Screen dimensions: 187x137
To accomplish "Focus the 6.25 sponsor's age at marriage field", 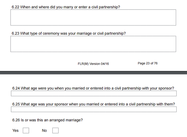I will pos(94,109).
